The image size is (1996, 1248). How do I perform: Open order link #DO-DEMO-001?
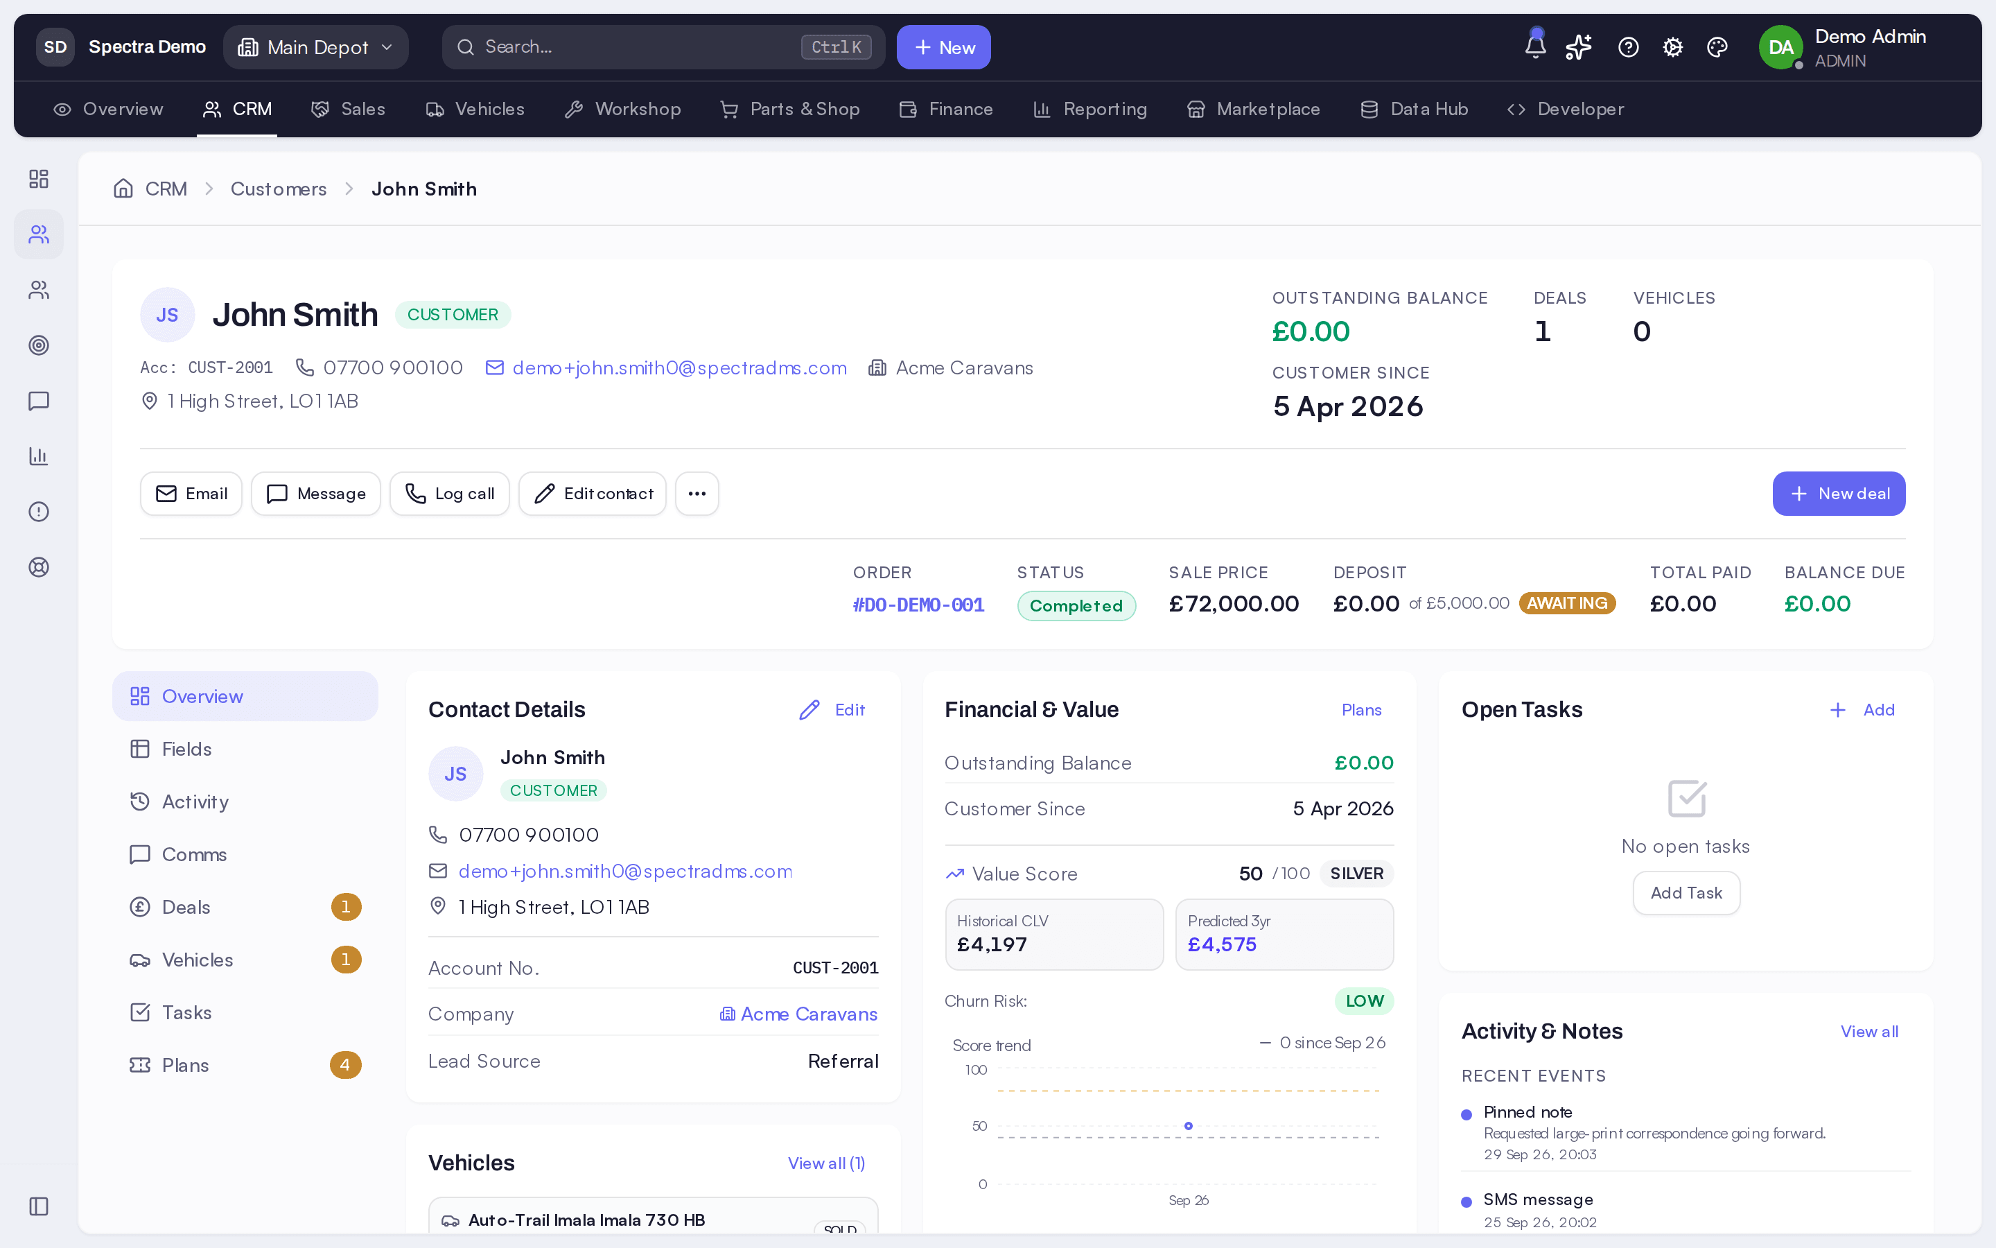coord(918,605)
